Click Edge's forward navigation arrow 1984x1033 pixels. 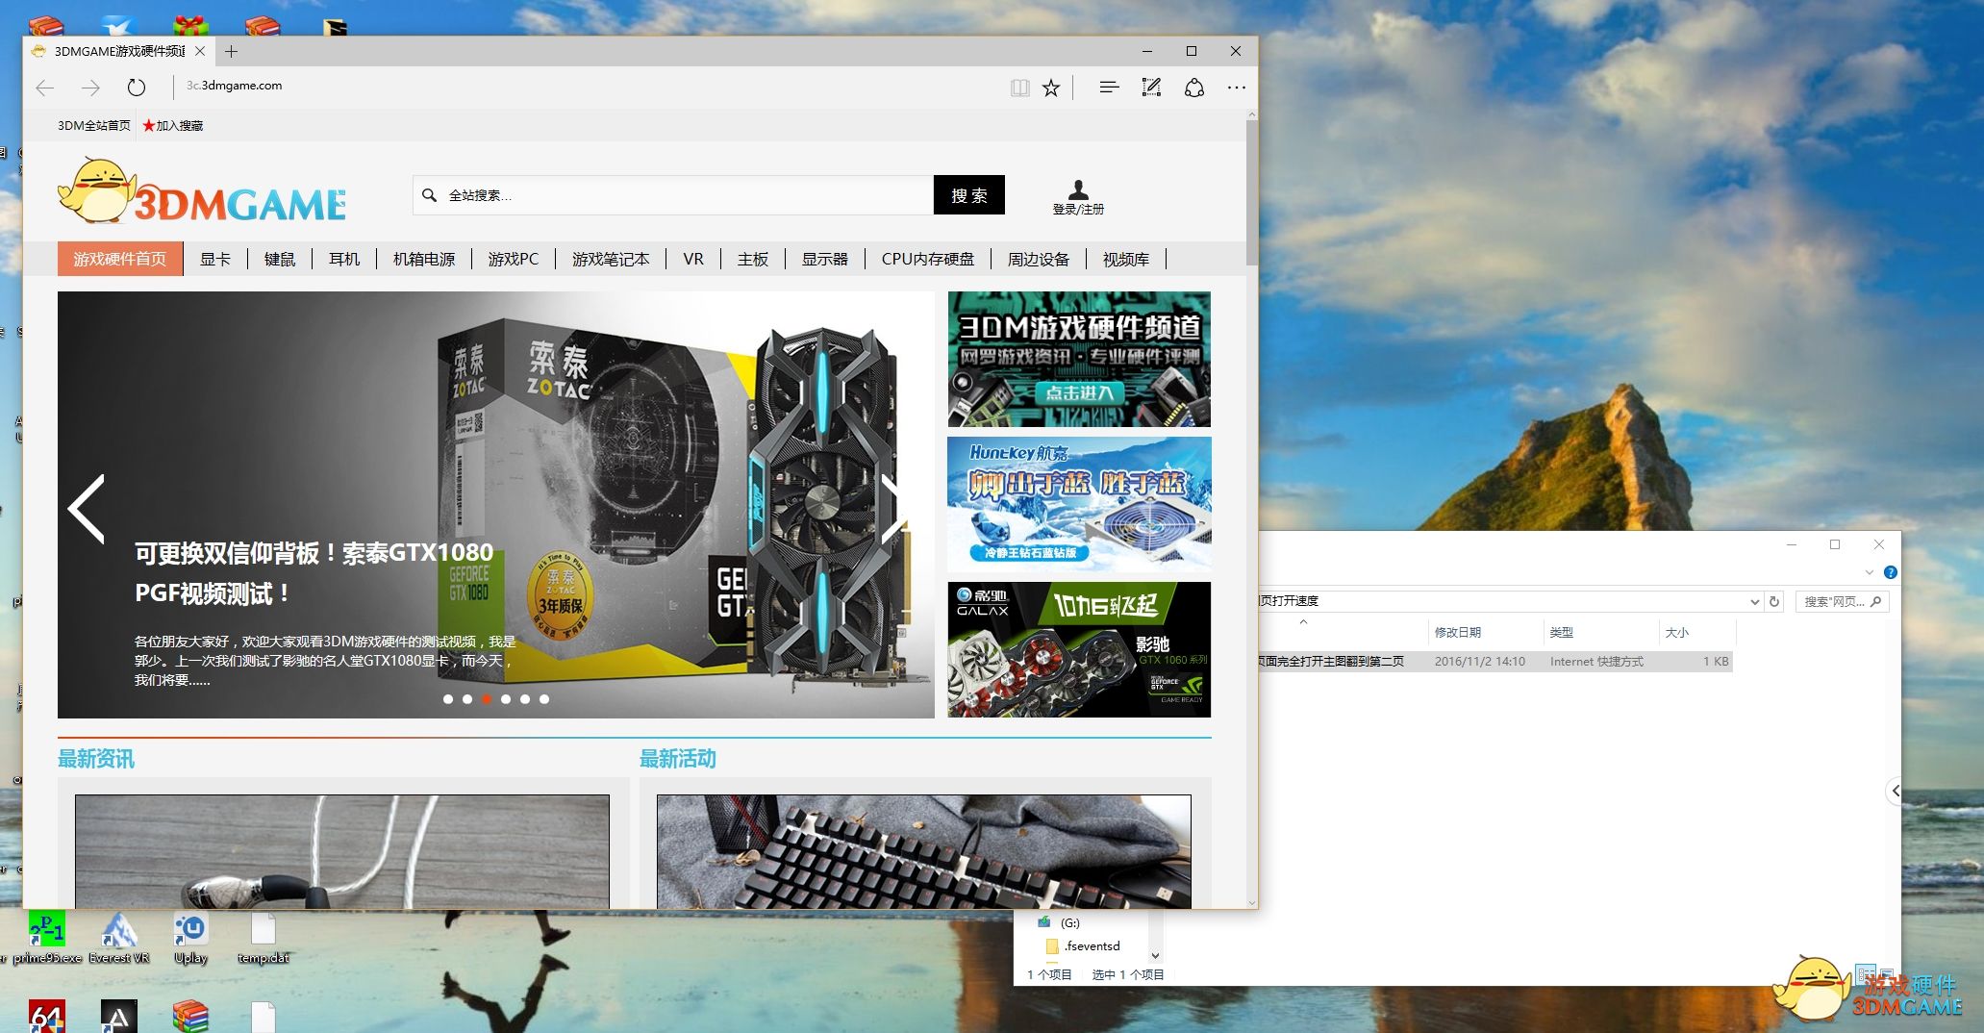point(90,88)
